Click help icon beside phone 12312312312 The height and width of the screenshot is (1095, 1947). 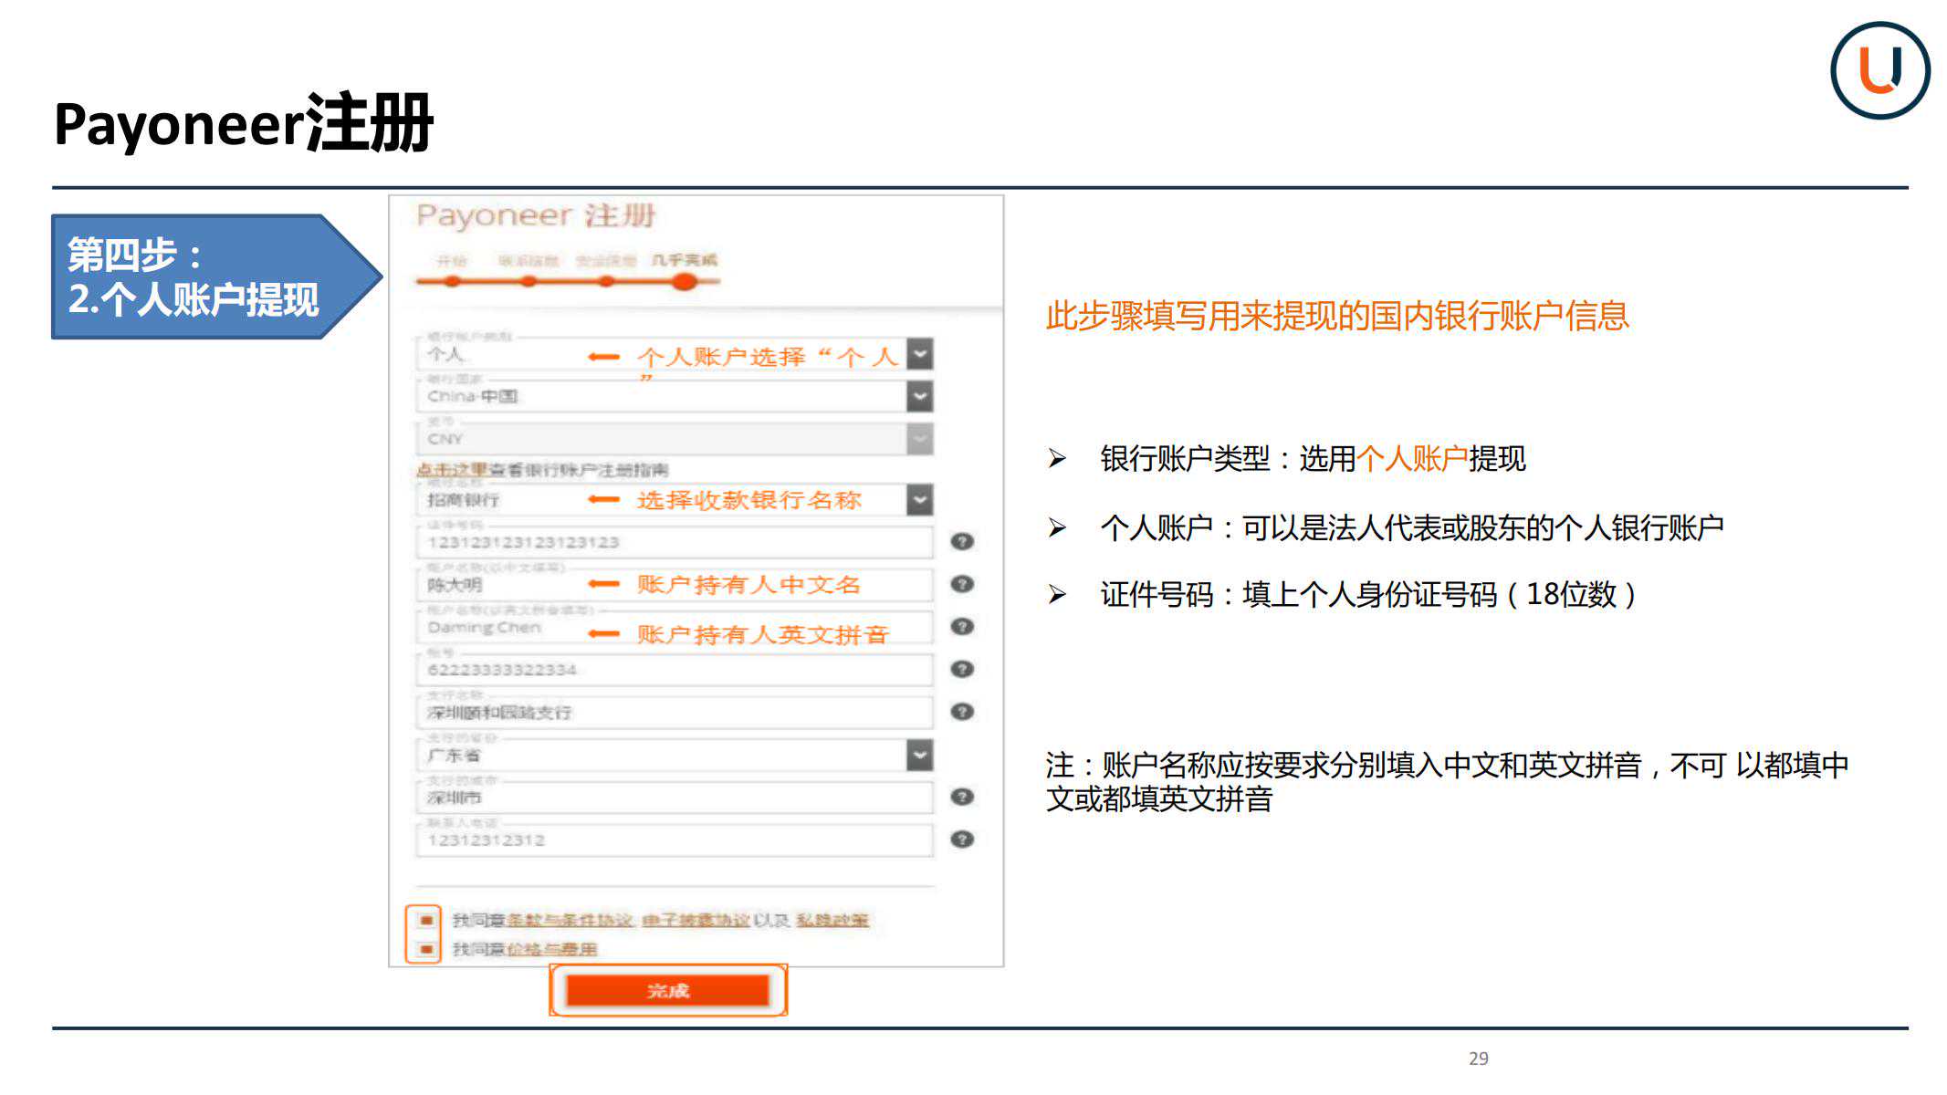962,839
